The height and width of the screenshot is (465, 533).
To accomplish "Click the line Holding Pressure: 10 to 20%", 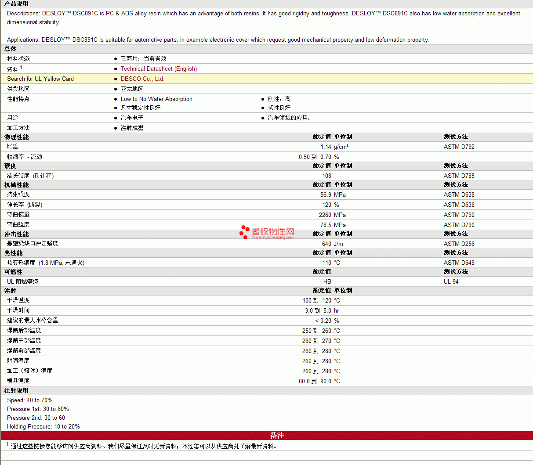I will [44, 426].
